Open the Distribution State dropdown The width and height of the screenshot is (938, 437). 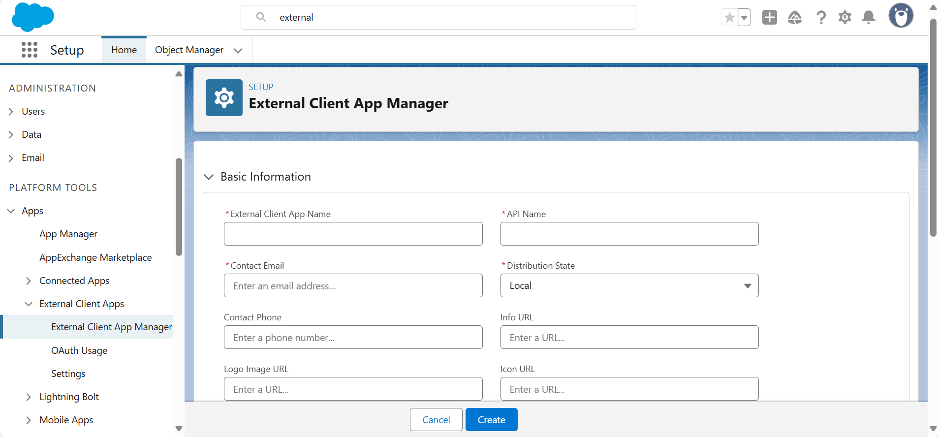coord(629,285)
